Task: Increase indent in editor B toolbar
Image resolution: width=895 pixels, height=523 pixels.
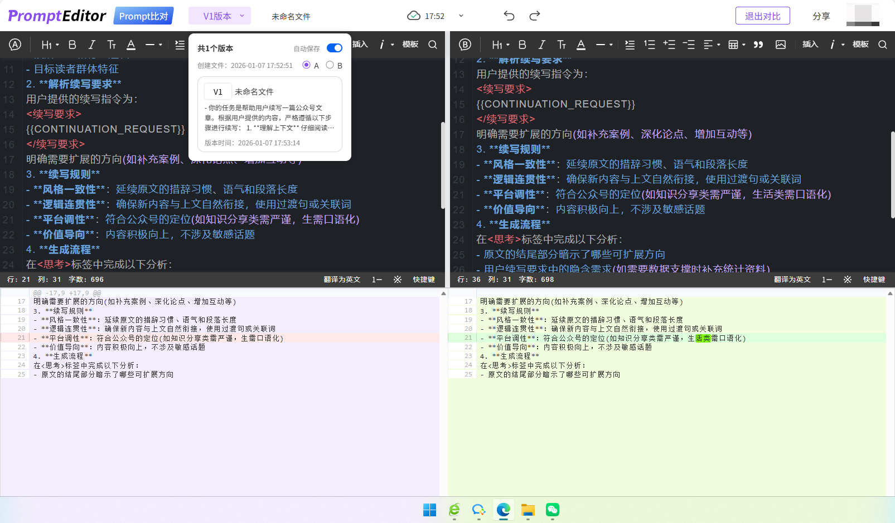Action: (x=669, y=44)
